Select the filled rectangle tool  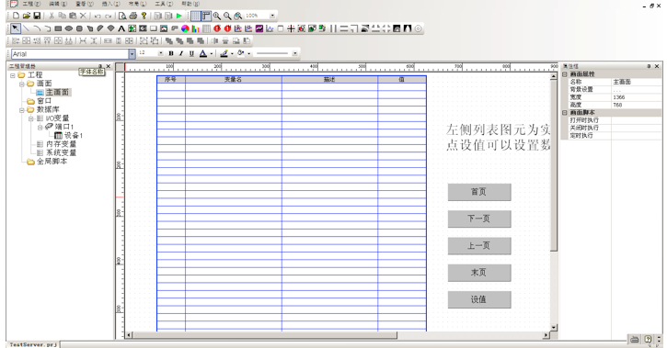[58, 28]
